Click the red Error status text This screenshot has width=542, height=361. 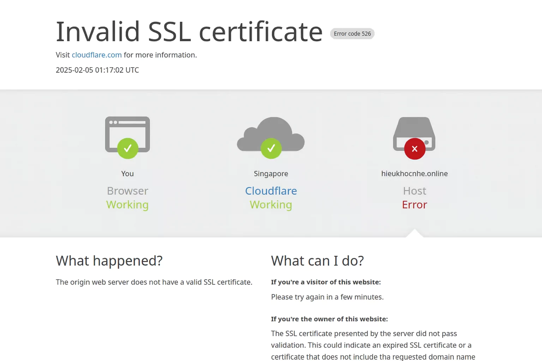414,205
